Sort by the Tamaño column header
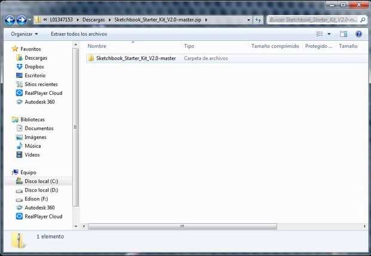The height and width of the screenshot is (256, 371). tap(348, 46)
